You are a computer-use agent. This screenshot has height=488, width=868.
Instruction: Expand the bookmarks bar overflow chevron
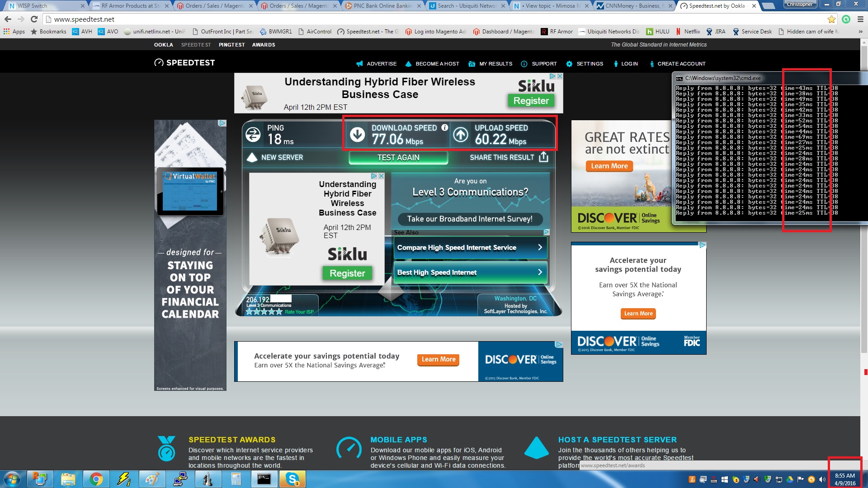[860, 32]
